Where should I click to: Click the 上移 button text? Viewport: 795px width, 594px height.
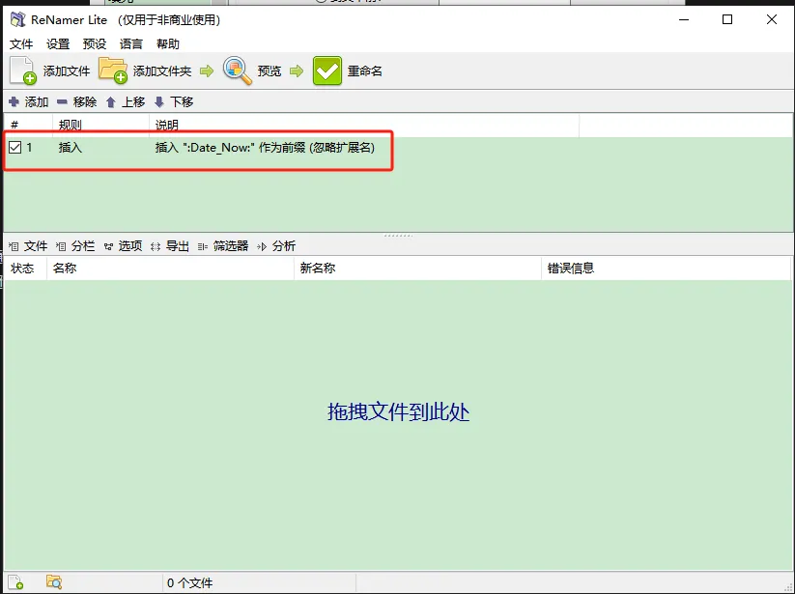point(133,101)
